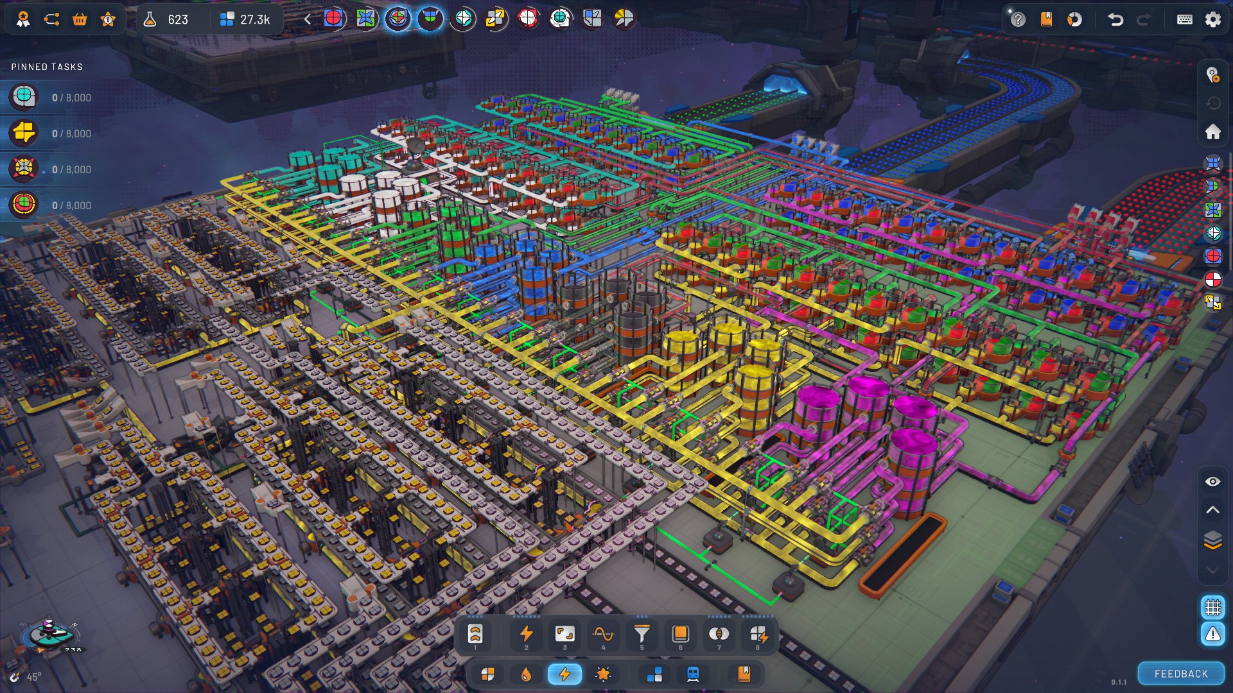Viewport: 1233px width, 693px height.
Task: Click the home return-to-base icon
Action: tap(1212, 132)
